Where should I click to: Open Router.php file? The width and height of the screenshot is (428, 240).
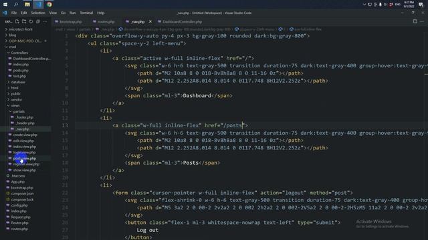coord(19,223)
